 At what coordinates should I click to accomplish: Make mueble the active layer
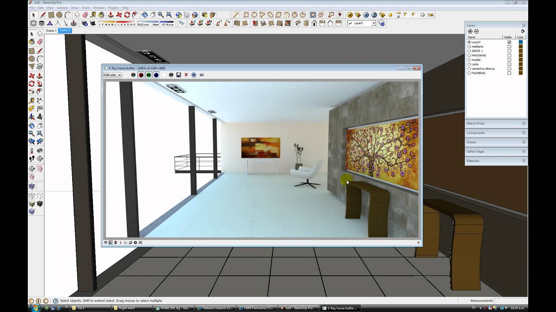[469, 60]
